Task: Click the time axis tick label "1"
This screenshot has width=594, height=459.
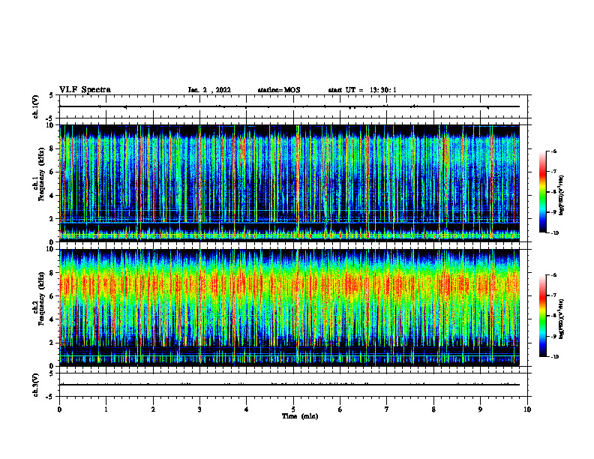Action: (x=106, y=409)
